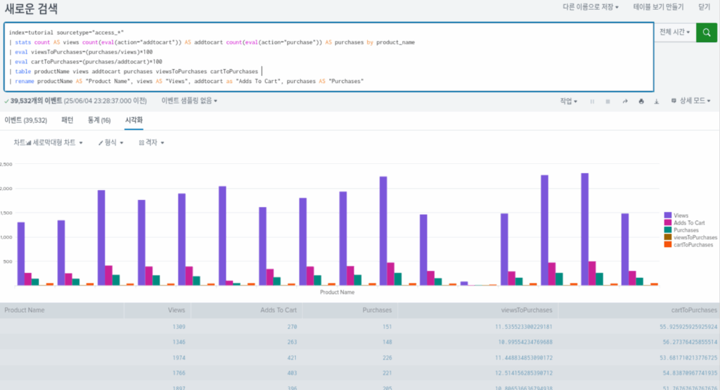Click cartToPurchases value 56.27376425855514
Viewport: 720px width, 390px height.
(x=690, y=341)
